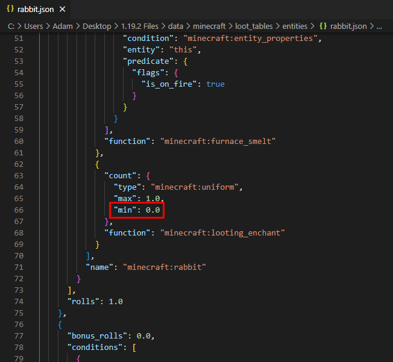393x362 pixels.
Task: Click the true value of is_on_fire
Action: coord(215,84)
